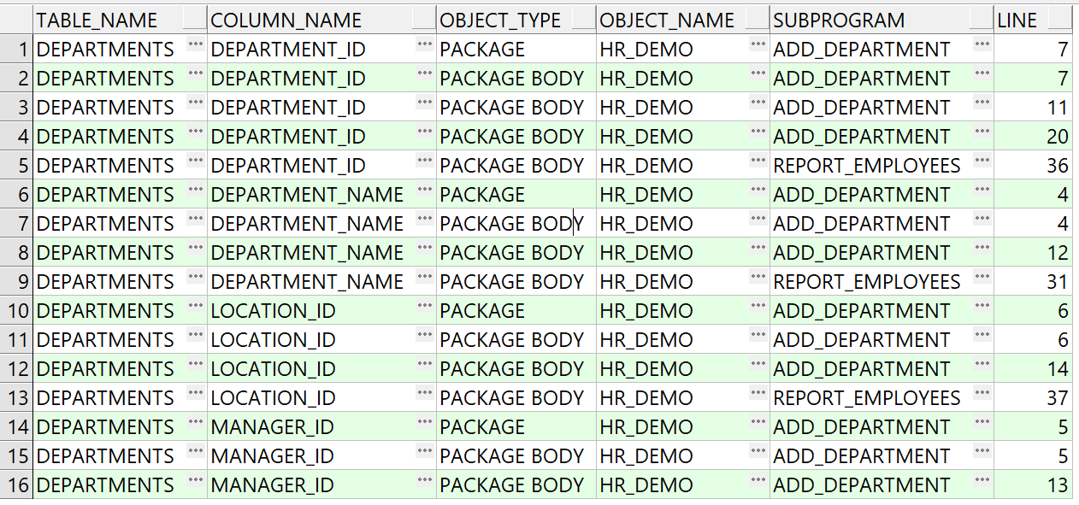Image resolution: width=1079 pixels, height=505 pixels.
Task: Select row 1 by its row number
Action: 17,50
